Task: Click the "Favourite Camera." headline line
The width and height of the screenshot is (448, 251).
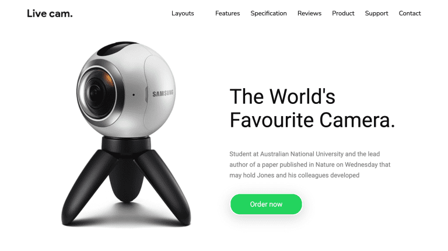Action: [312, 120]
